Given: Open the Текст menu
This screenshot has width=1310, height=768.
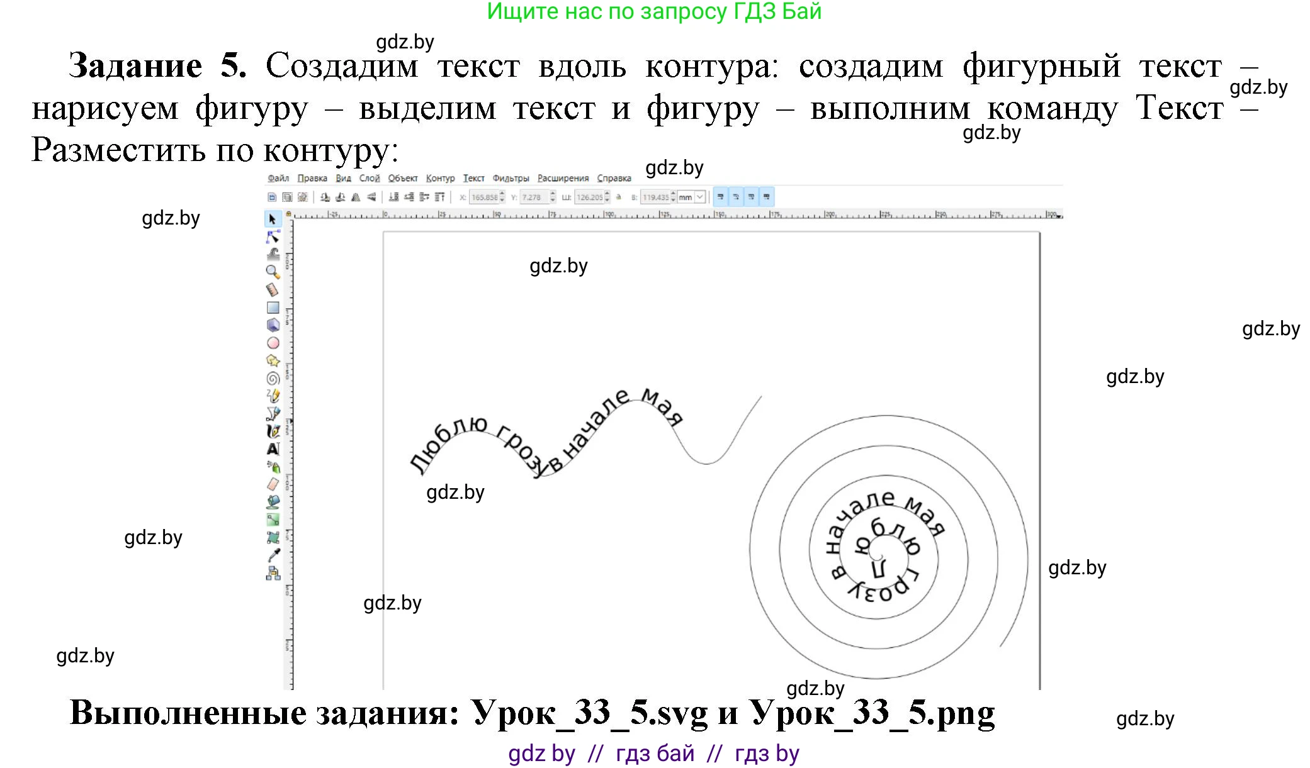Looking at the screenshot, I should pyautogui.click(x=475, y=178).
